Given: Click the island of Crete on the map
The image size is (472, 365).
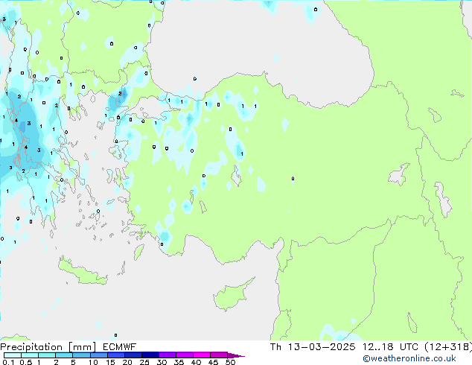Looking at the screenshot, I should tap(81, 272).
